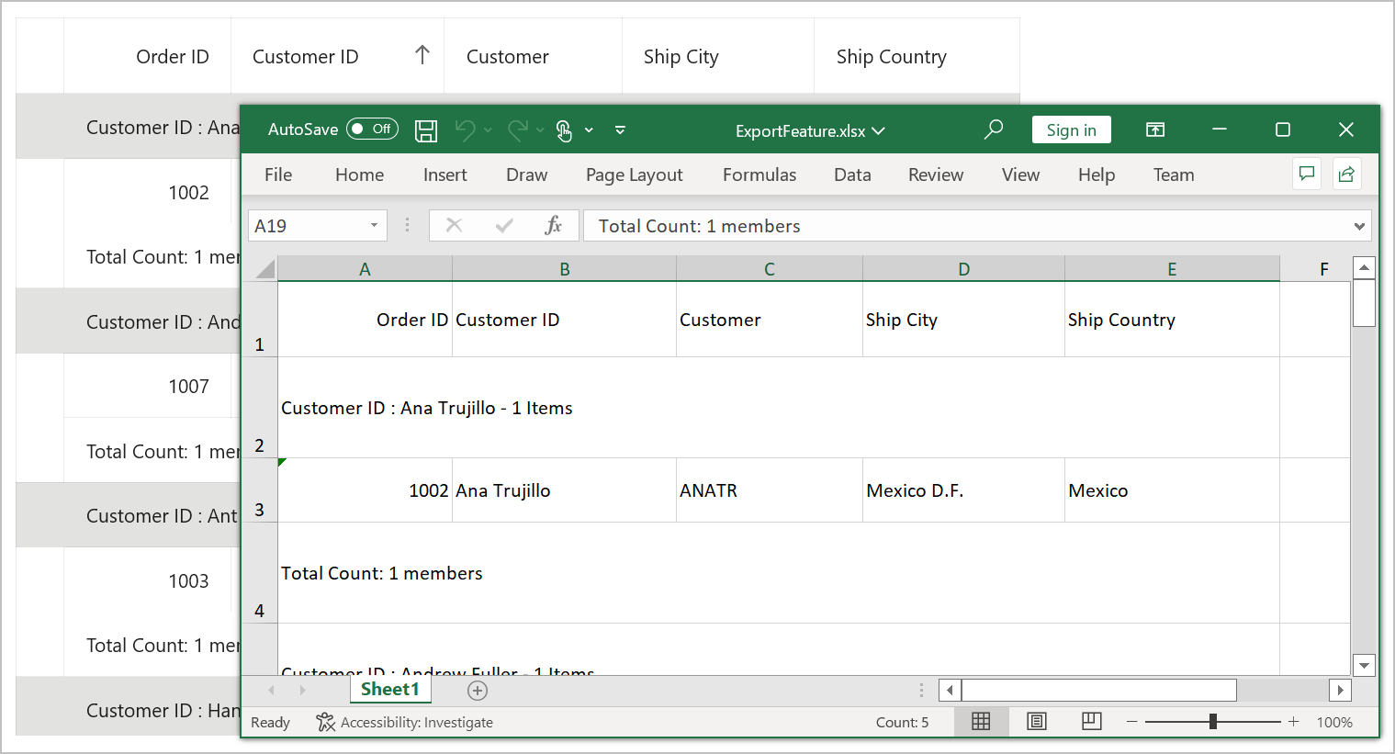Switch to the Home ribbon tab
This screenshot has height=754, width=1395.
click(x=359, y=174)
